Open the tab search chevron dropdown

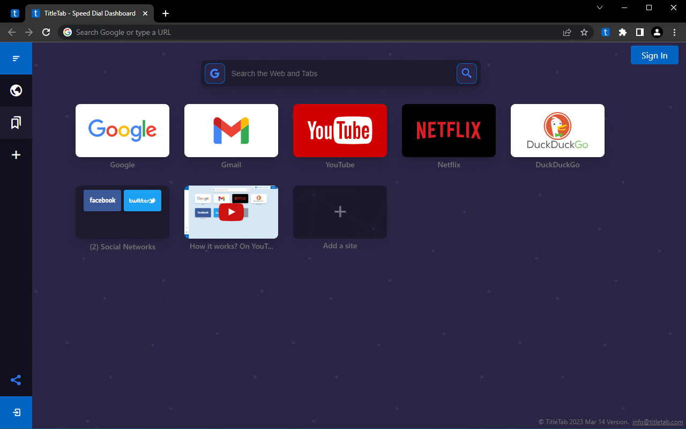coord(600,8)
